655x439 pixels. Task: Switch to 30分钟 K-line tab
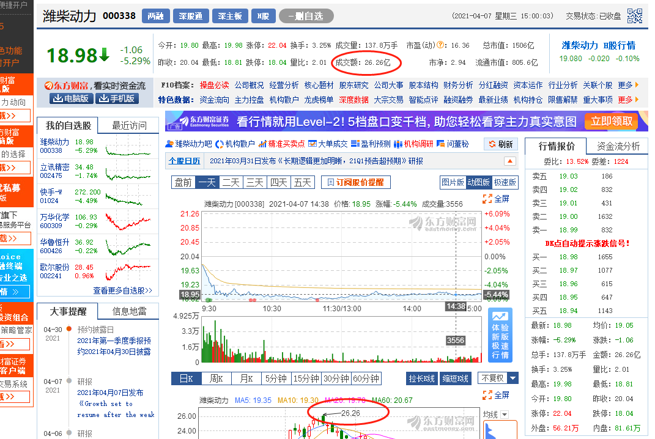[336, 378]
